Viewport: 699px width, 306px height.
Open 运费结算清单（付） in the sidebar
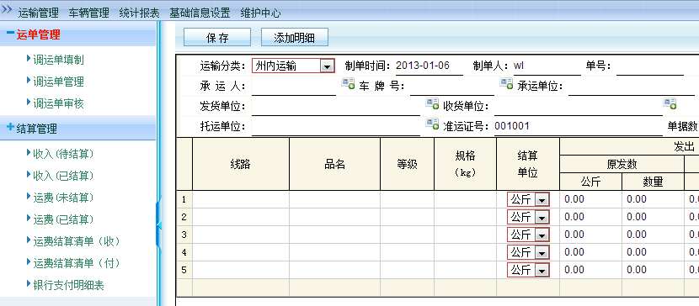(x=77, y=263)
